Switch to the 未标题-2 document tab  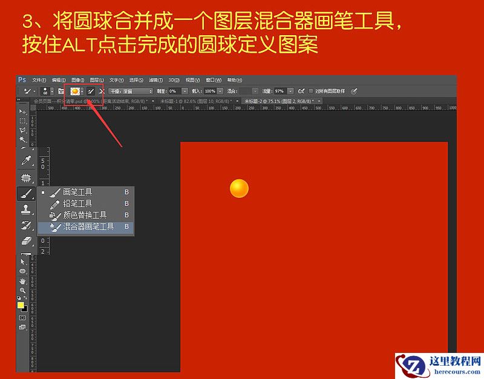[x=278, y=101]
